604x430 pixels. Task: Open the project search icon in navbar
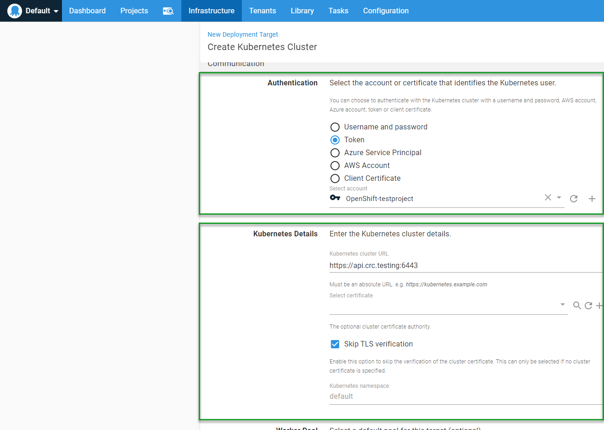point(168,11)
